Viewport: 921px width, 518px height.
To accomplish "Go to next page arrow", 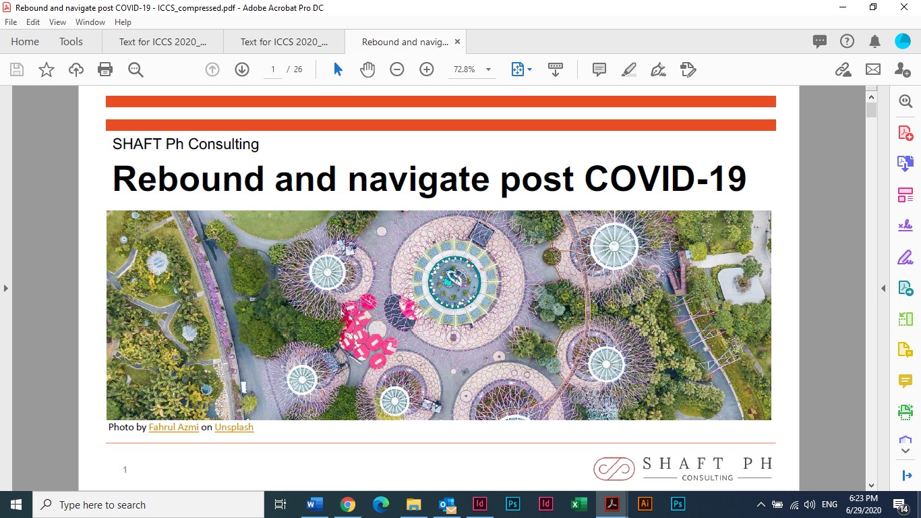I will pyautogui.click(x=242, y=69).
